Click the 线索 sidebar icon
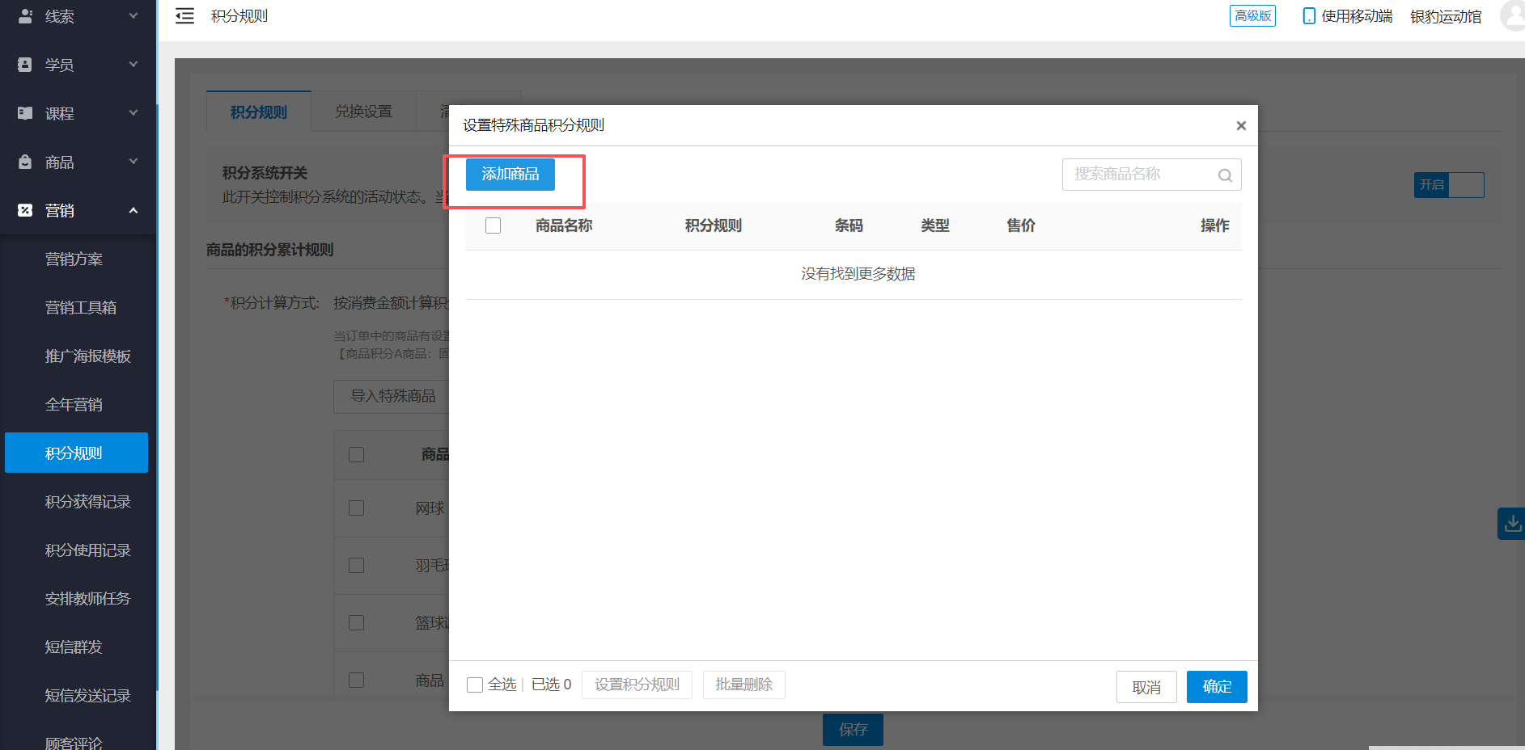This screenshot has width=1525, height=750. pyautogui.click(x=25, y=16)
